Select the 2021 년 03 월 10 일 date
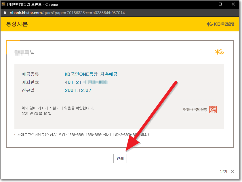The width and height of the screenshot is (242, 182). pos(37,114)
